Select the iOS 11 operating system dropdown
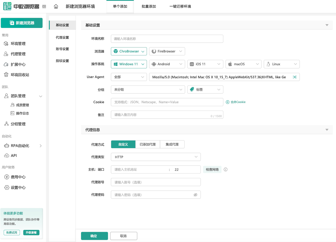The width and height of the screenshot is (336, 242). [x=205, y=64]
